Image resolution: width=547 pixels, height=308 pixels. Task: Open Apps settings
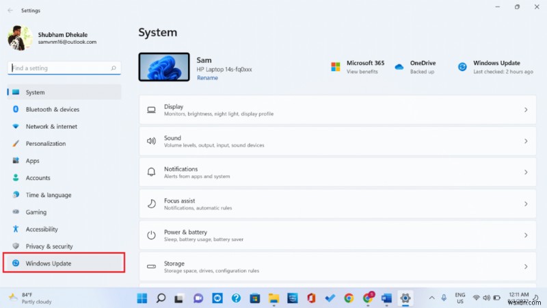tap(64, 161)
